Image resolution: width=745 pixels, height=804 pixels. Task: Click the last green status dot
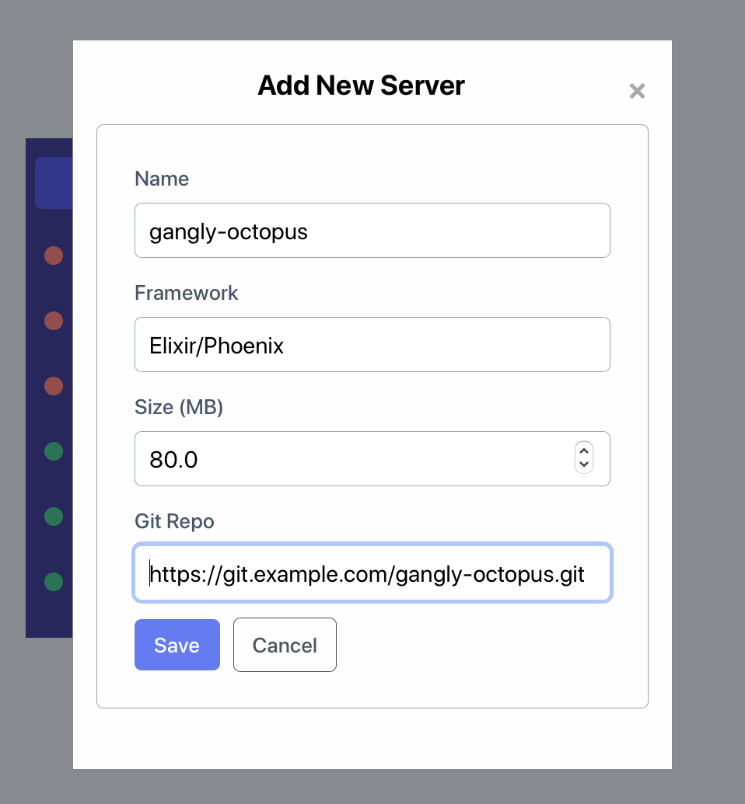coord(54,582)
